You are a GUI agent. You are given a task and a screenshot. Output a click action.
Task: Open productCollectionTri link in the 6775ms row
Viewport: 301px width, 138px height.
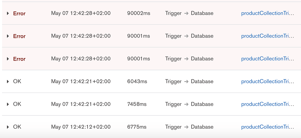[267, 127]
